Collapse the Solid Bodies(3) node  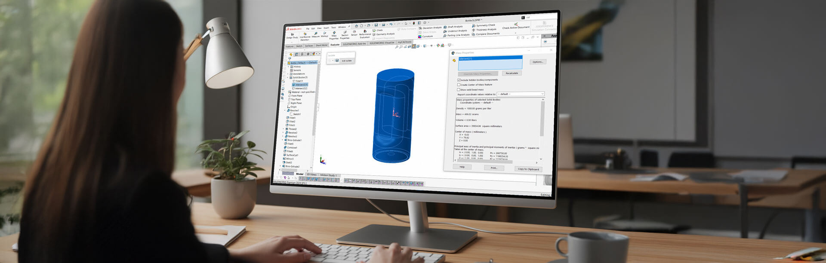click(x=287, y=77)
